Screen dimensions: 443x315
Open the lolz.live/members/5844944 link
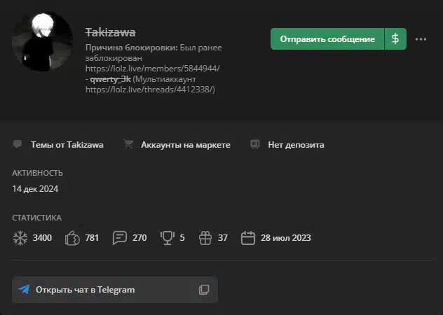[x=153, y=69]
